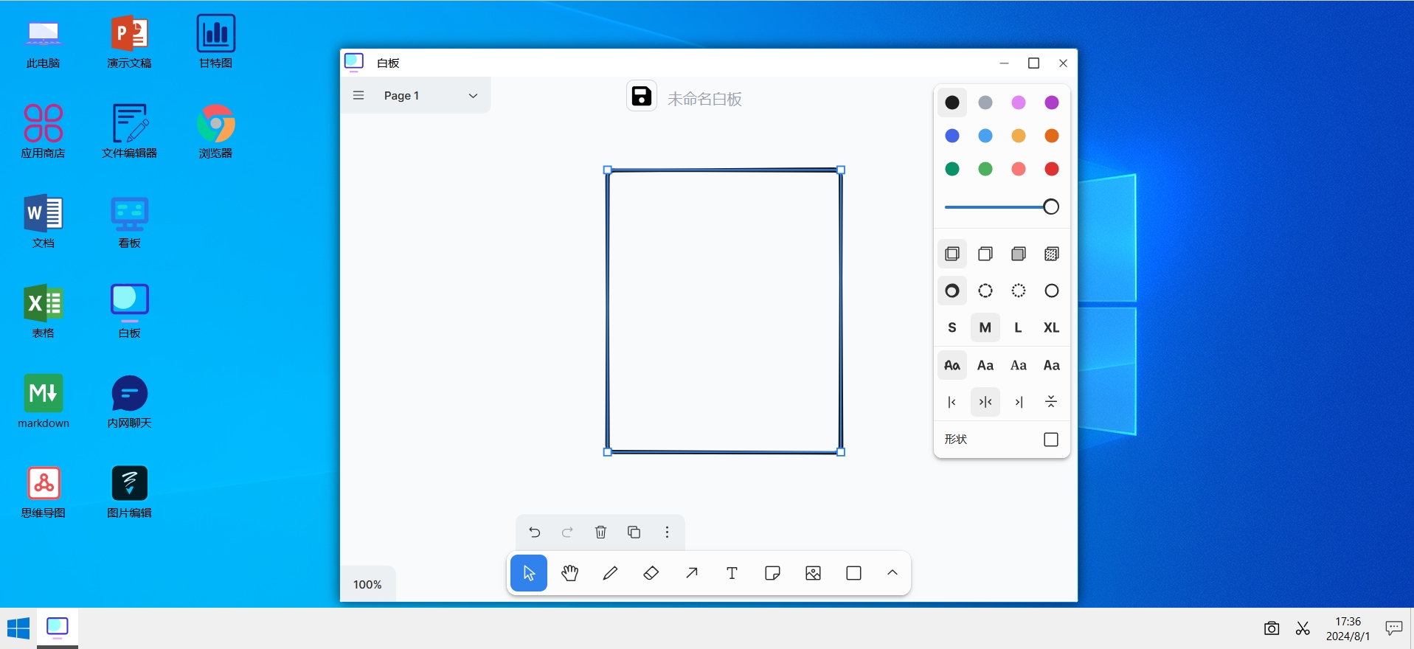Screen dimensions: 1414x649
Task: Activate the text tool
Action: [x=732, y=573]
